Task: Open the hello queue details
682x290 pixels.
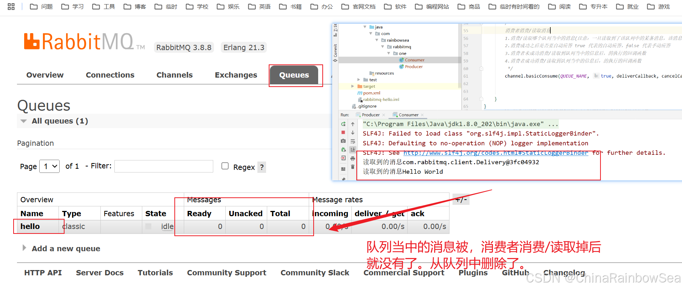Action: pos(30,226)
